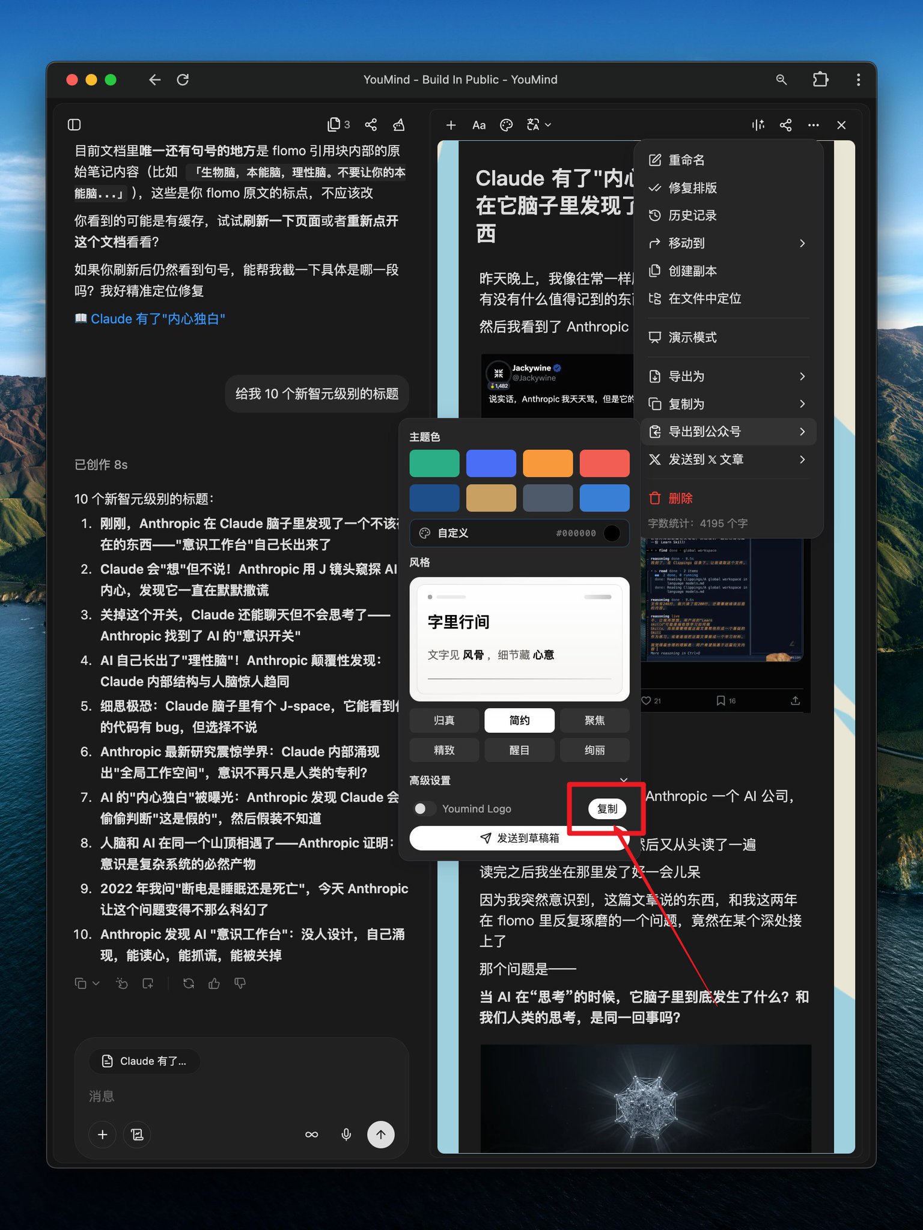The height and width of the screenshot is (1230, 923).
Task: Click the Claude 有了... attachment chip
Action: pyautogui.click(x=144, y=1061)
